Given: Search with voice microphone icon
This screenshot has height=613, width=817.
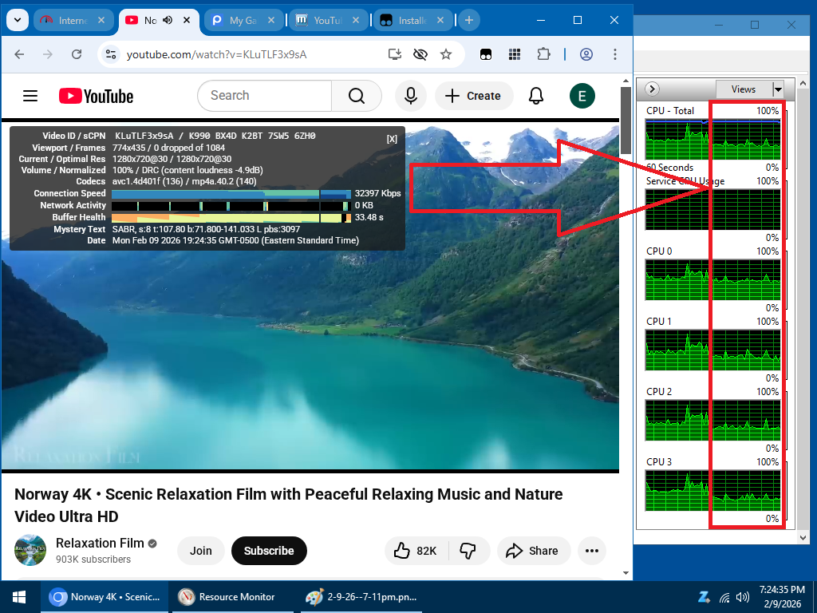Looking at the screenshot, I should point(411,96).
